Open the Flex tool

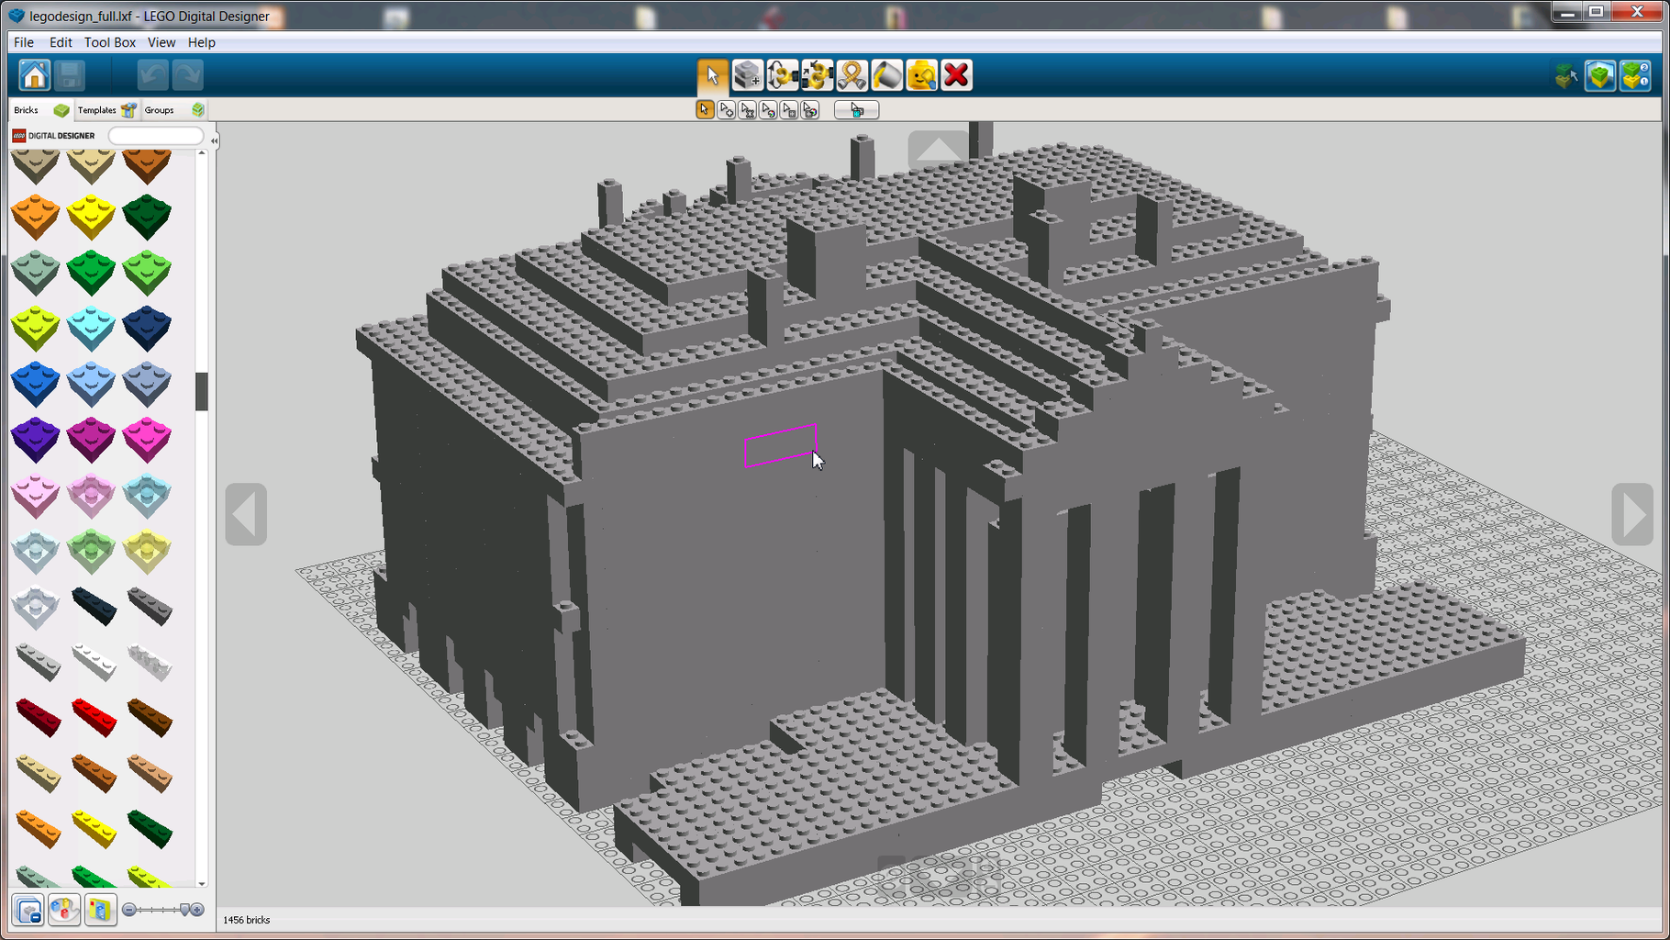(x=851, y=75)
